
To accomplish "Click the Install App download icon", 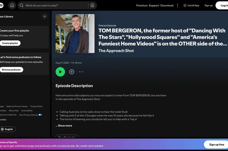I will 185,5.
